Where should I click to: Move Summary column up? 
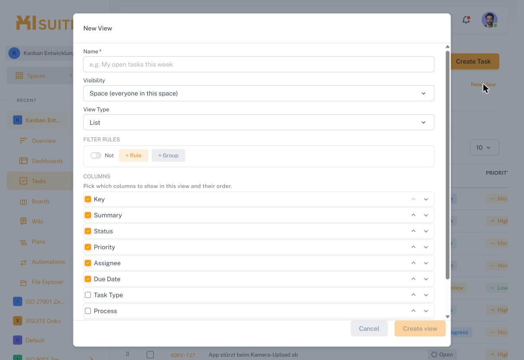pos(413,215)
